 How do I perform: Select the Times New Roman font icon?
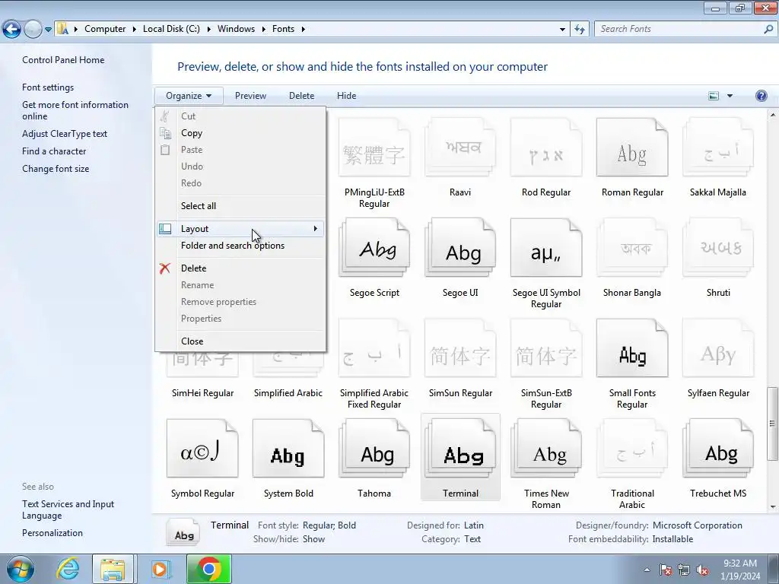(x=546, y=449)
